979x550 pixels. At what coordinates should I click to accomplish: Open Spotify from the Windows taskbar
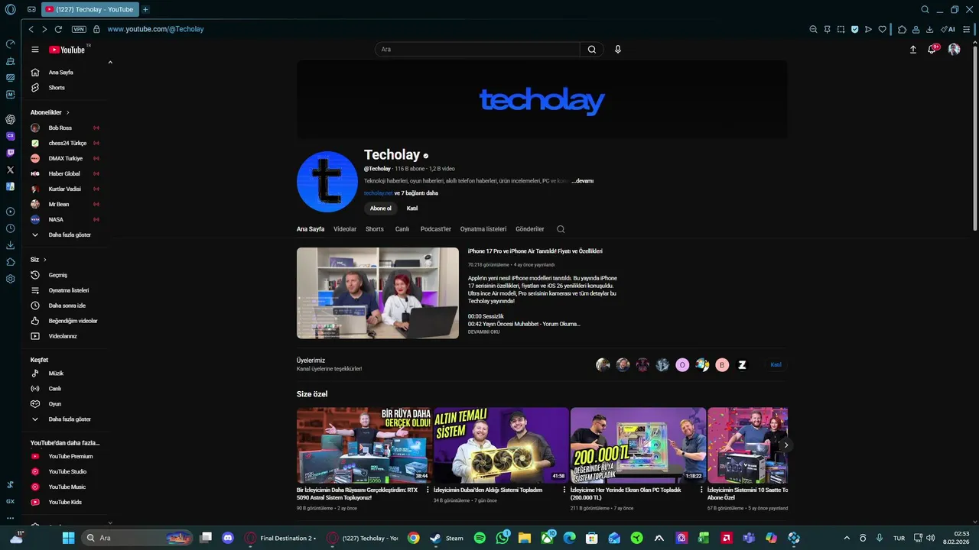[480, 538]
